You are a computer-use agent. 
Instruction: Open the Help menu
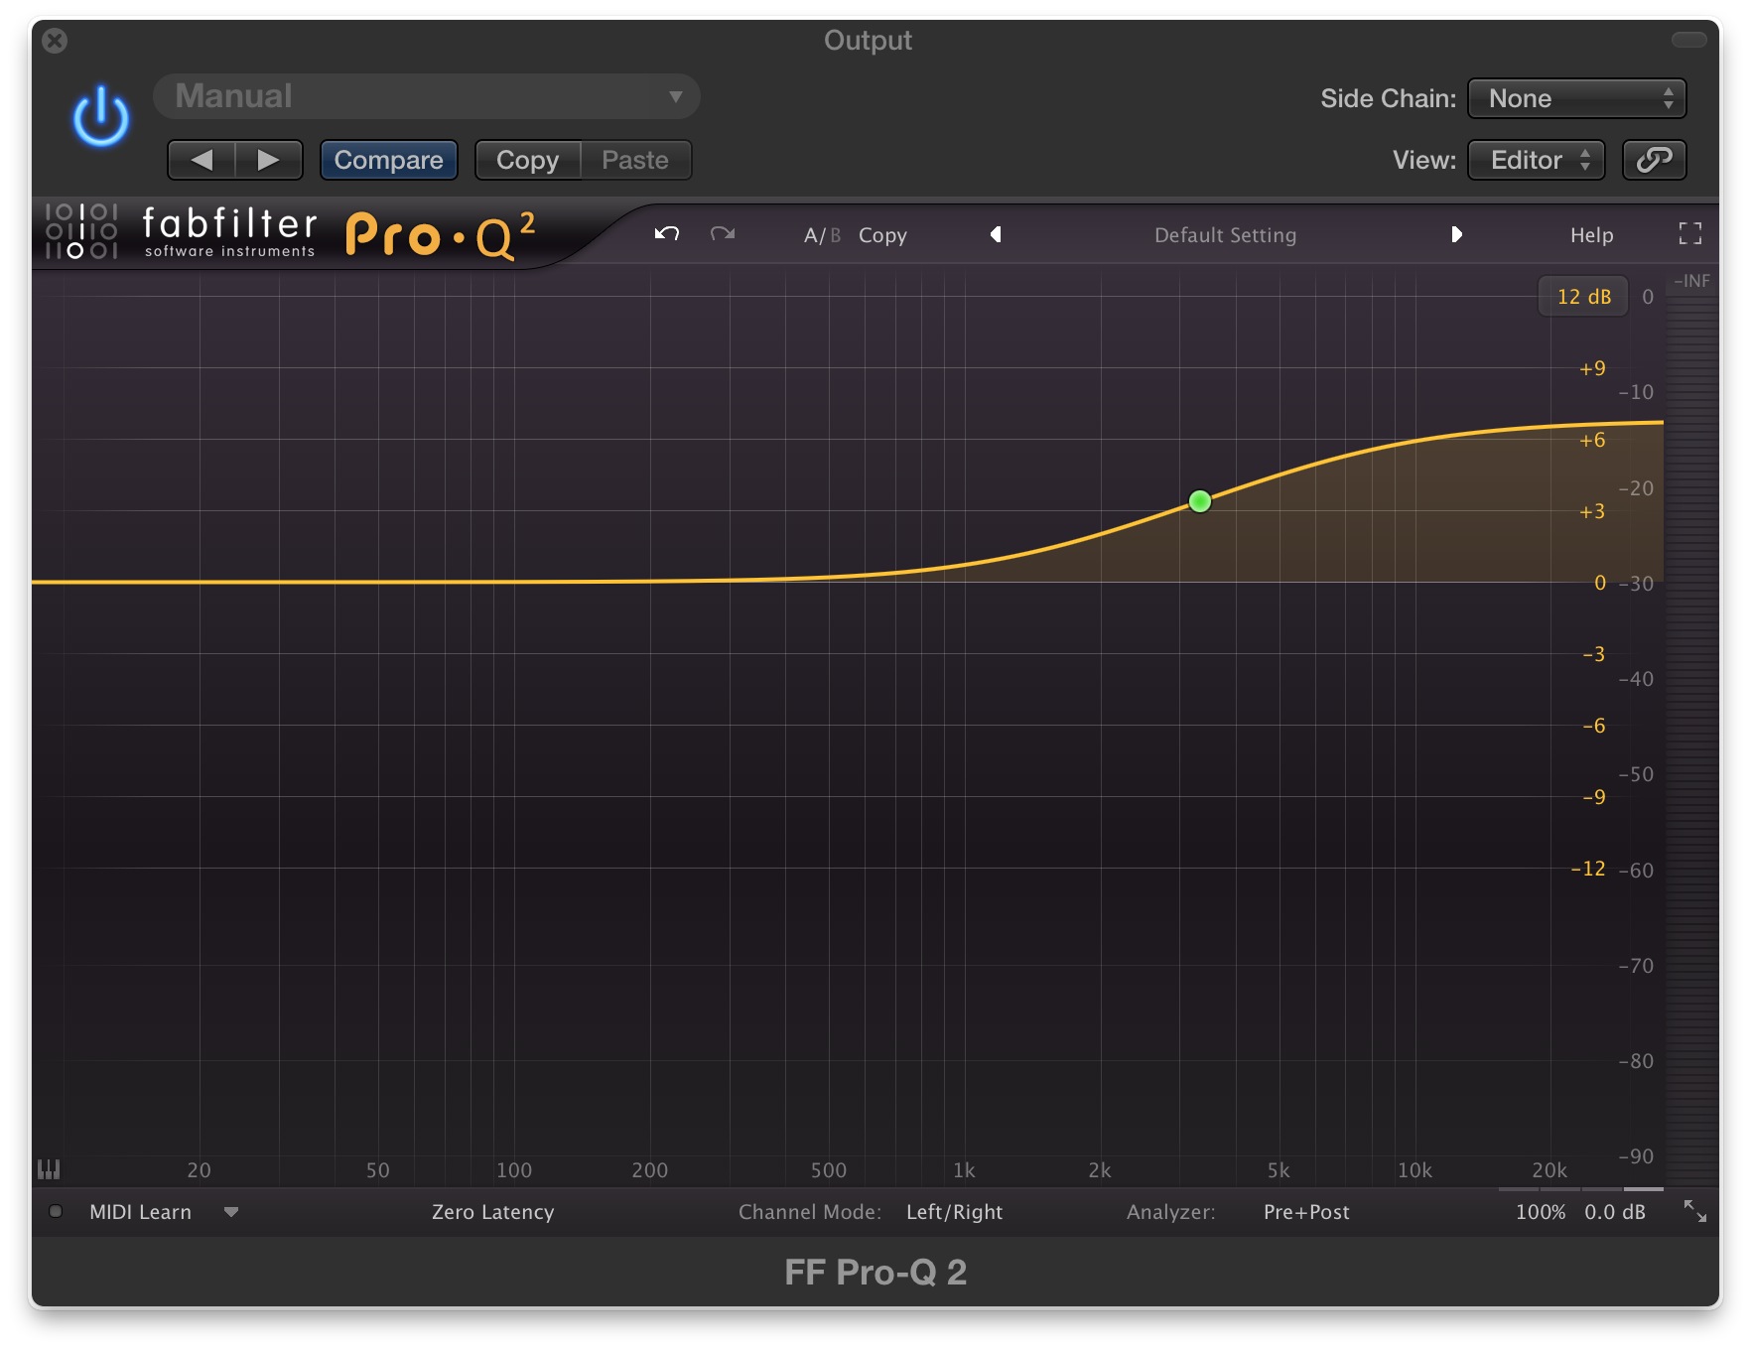click(x=1591, y=235)
